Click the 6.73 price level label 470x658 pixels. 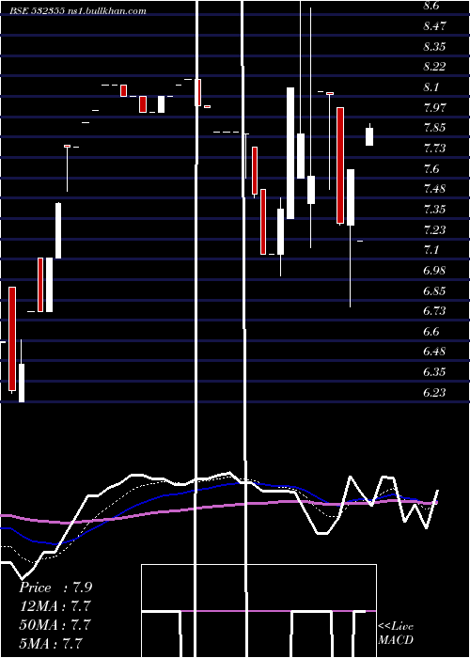434,311
